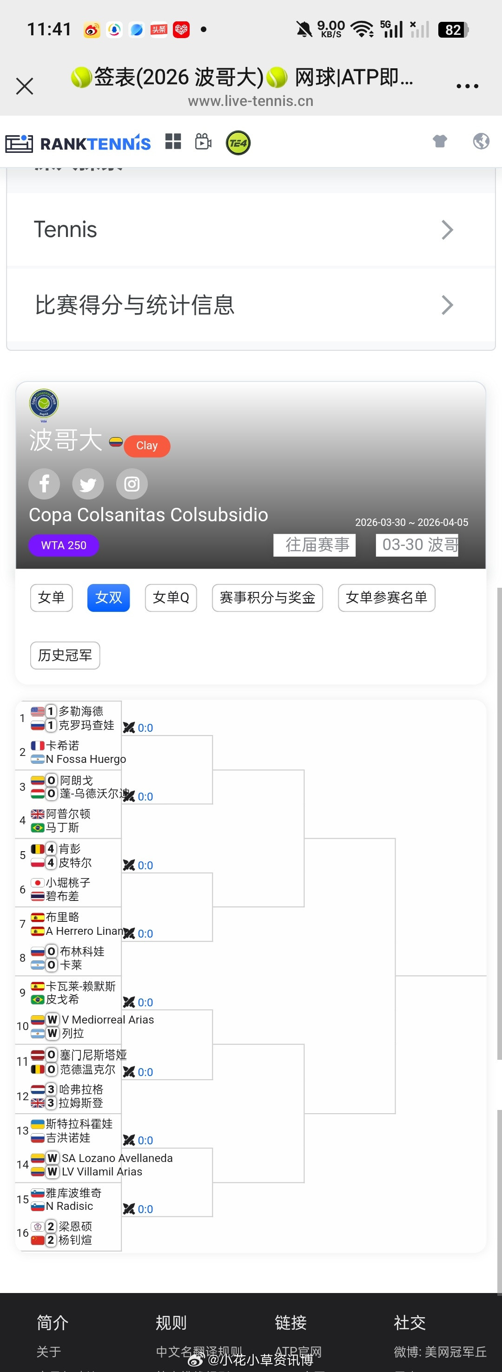This screenshot has width=502, height=1372.
Task: Click the shirt merchandise icon
Action: (x=440, y=141)
